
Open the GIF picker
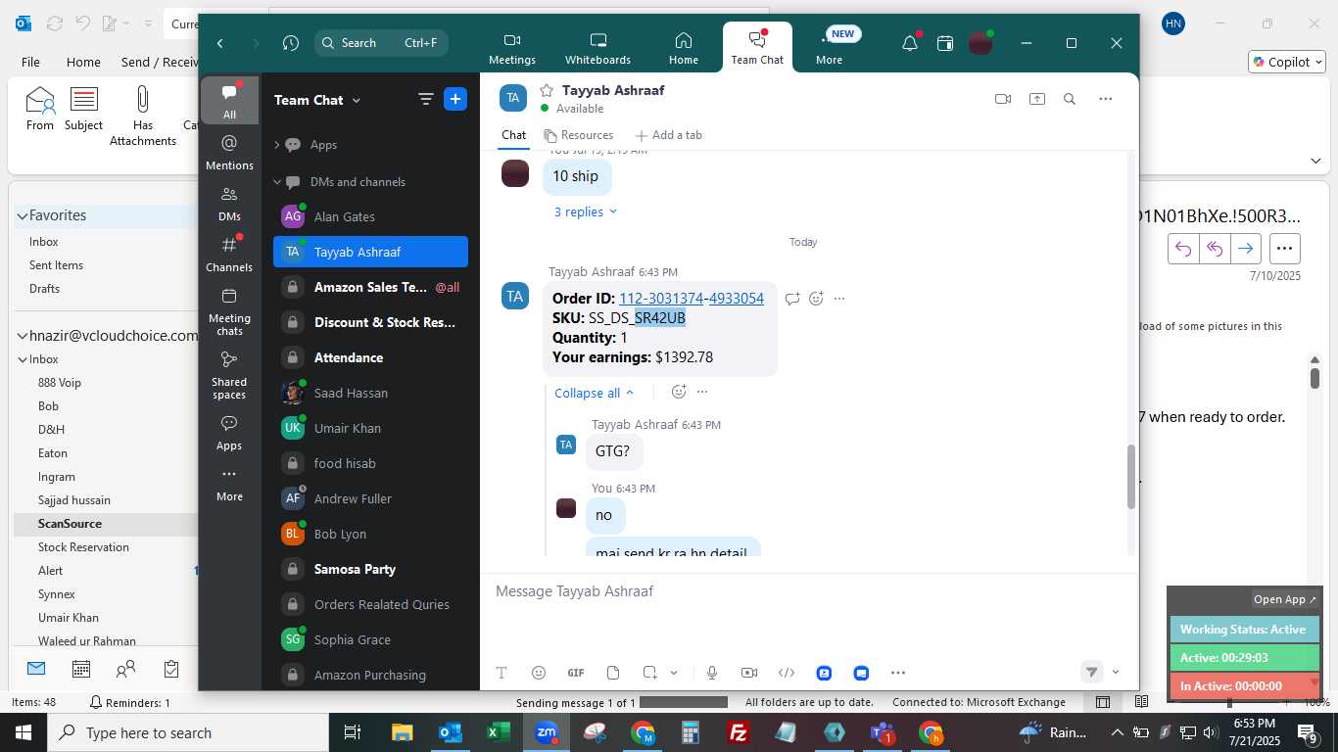click(576, 673)
